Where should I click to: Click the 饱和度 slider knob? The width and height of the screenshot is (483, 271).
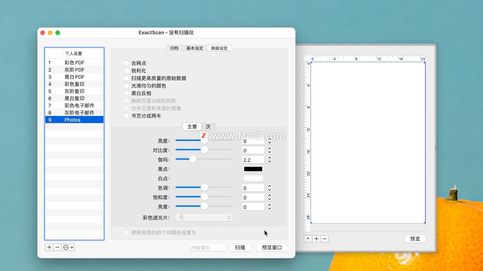204,197
